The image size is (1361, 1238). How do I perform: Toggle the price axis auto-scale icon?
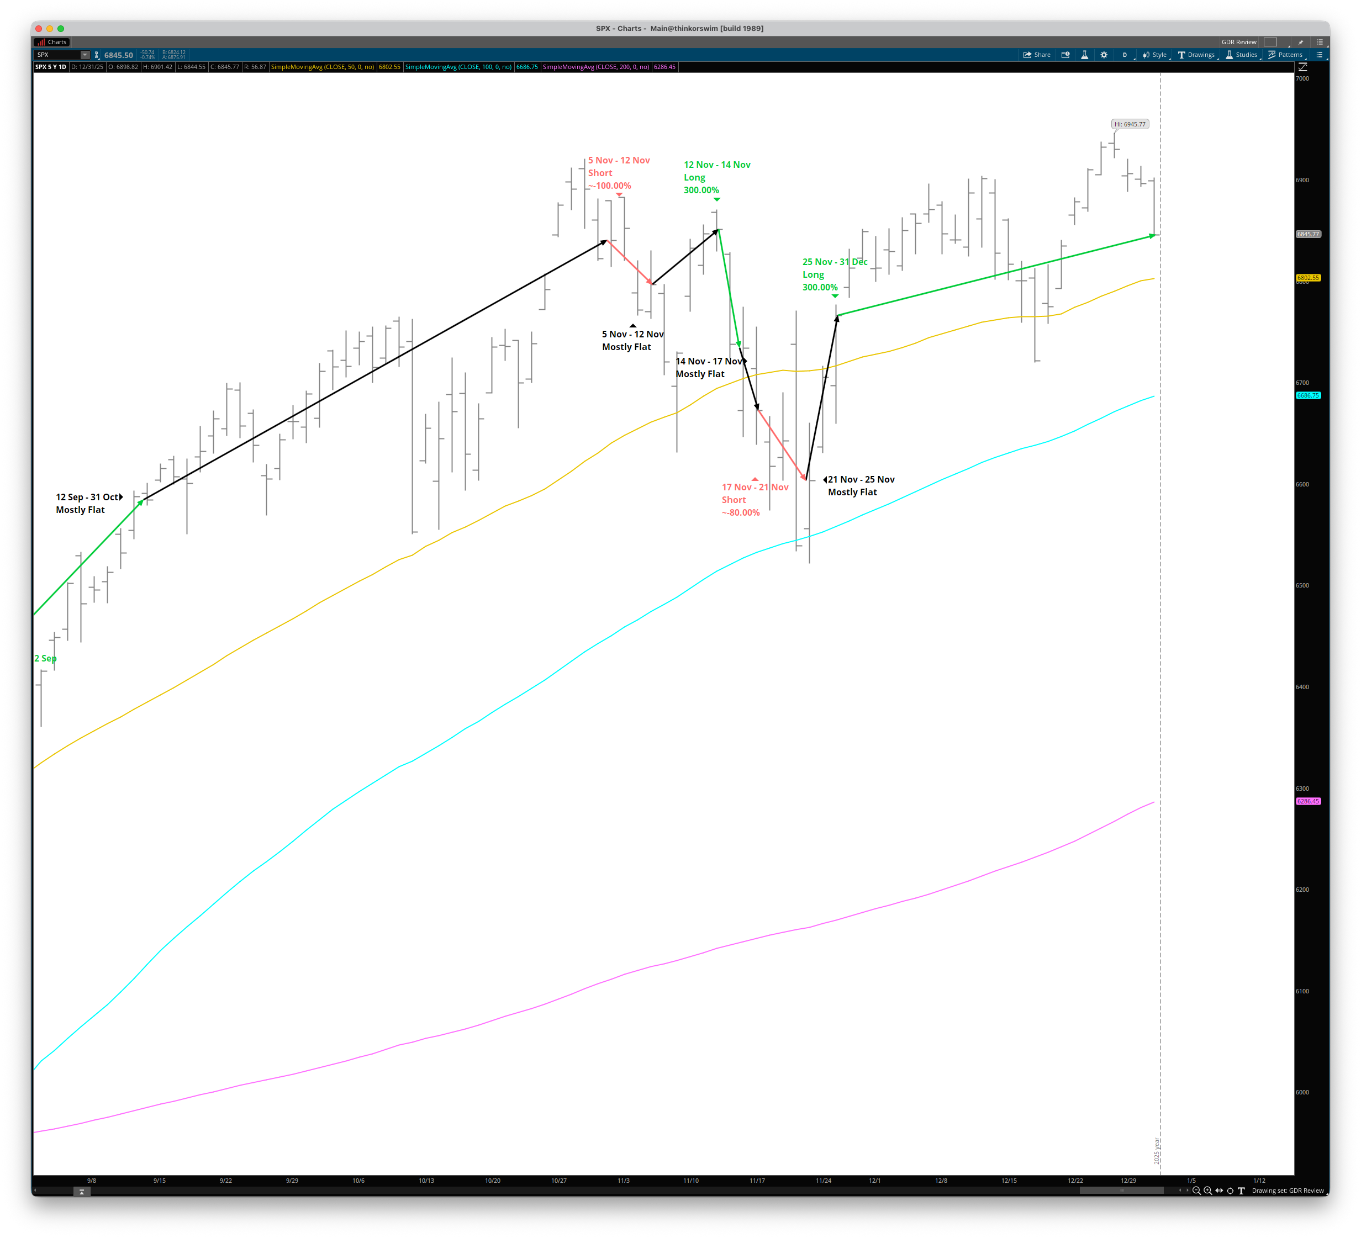[x=1302, y=67]
